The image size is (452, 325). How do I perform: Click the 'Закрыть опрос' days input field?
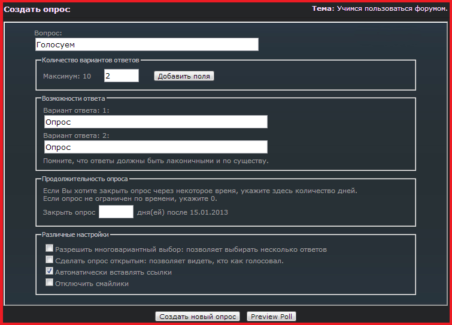pyautogui.click(x=116, y=212)
